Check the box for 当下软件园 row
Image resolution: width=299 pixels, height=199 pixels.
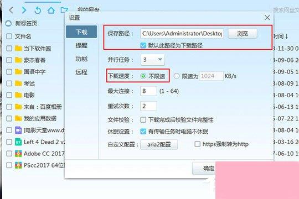[9, 49]
